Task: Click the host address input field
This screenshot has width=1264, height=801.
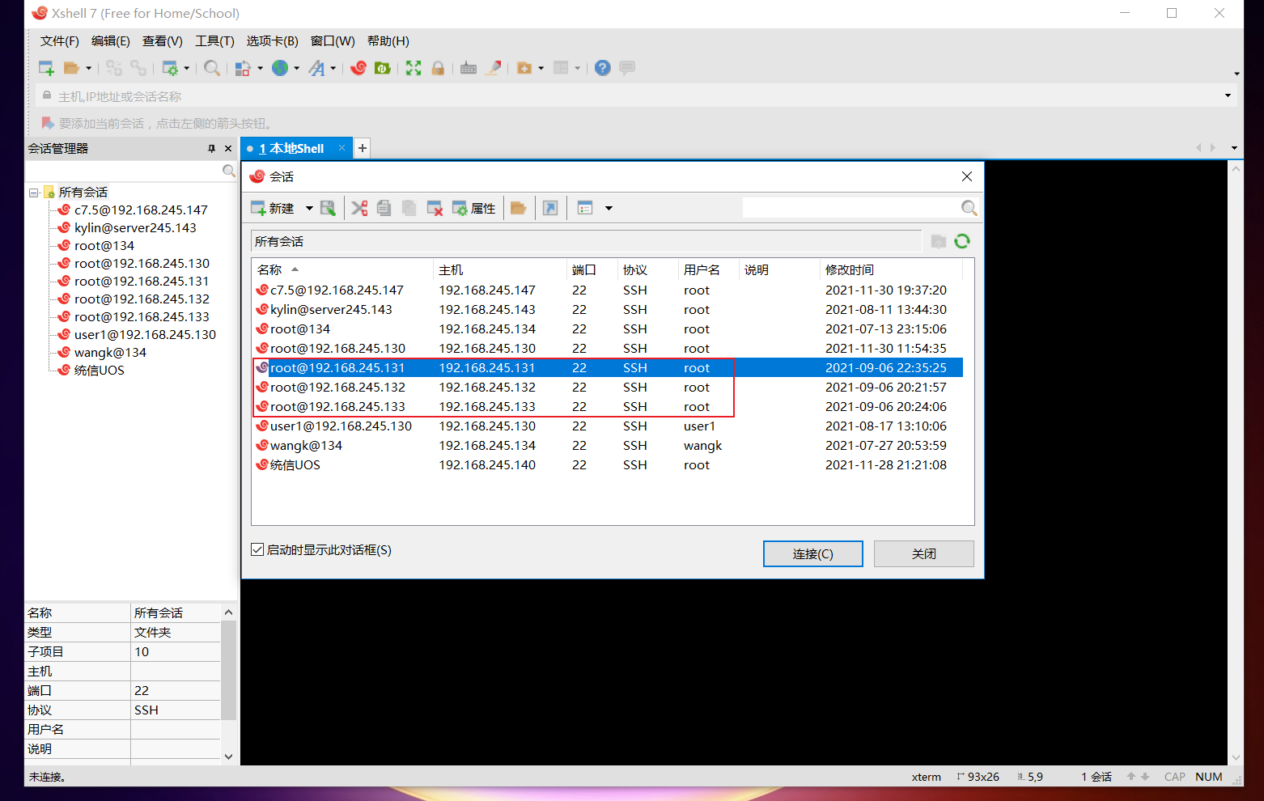Action: (636, 96)
